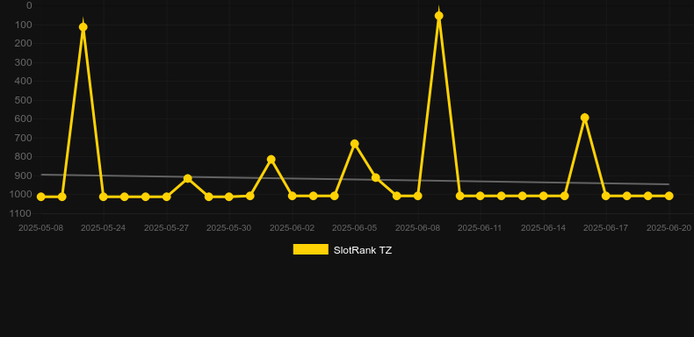
Task: Select the data point above 2025-06-11
Action: 481,196
